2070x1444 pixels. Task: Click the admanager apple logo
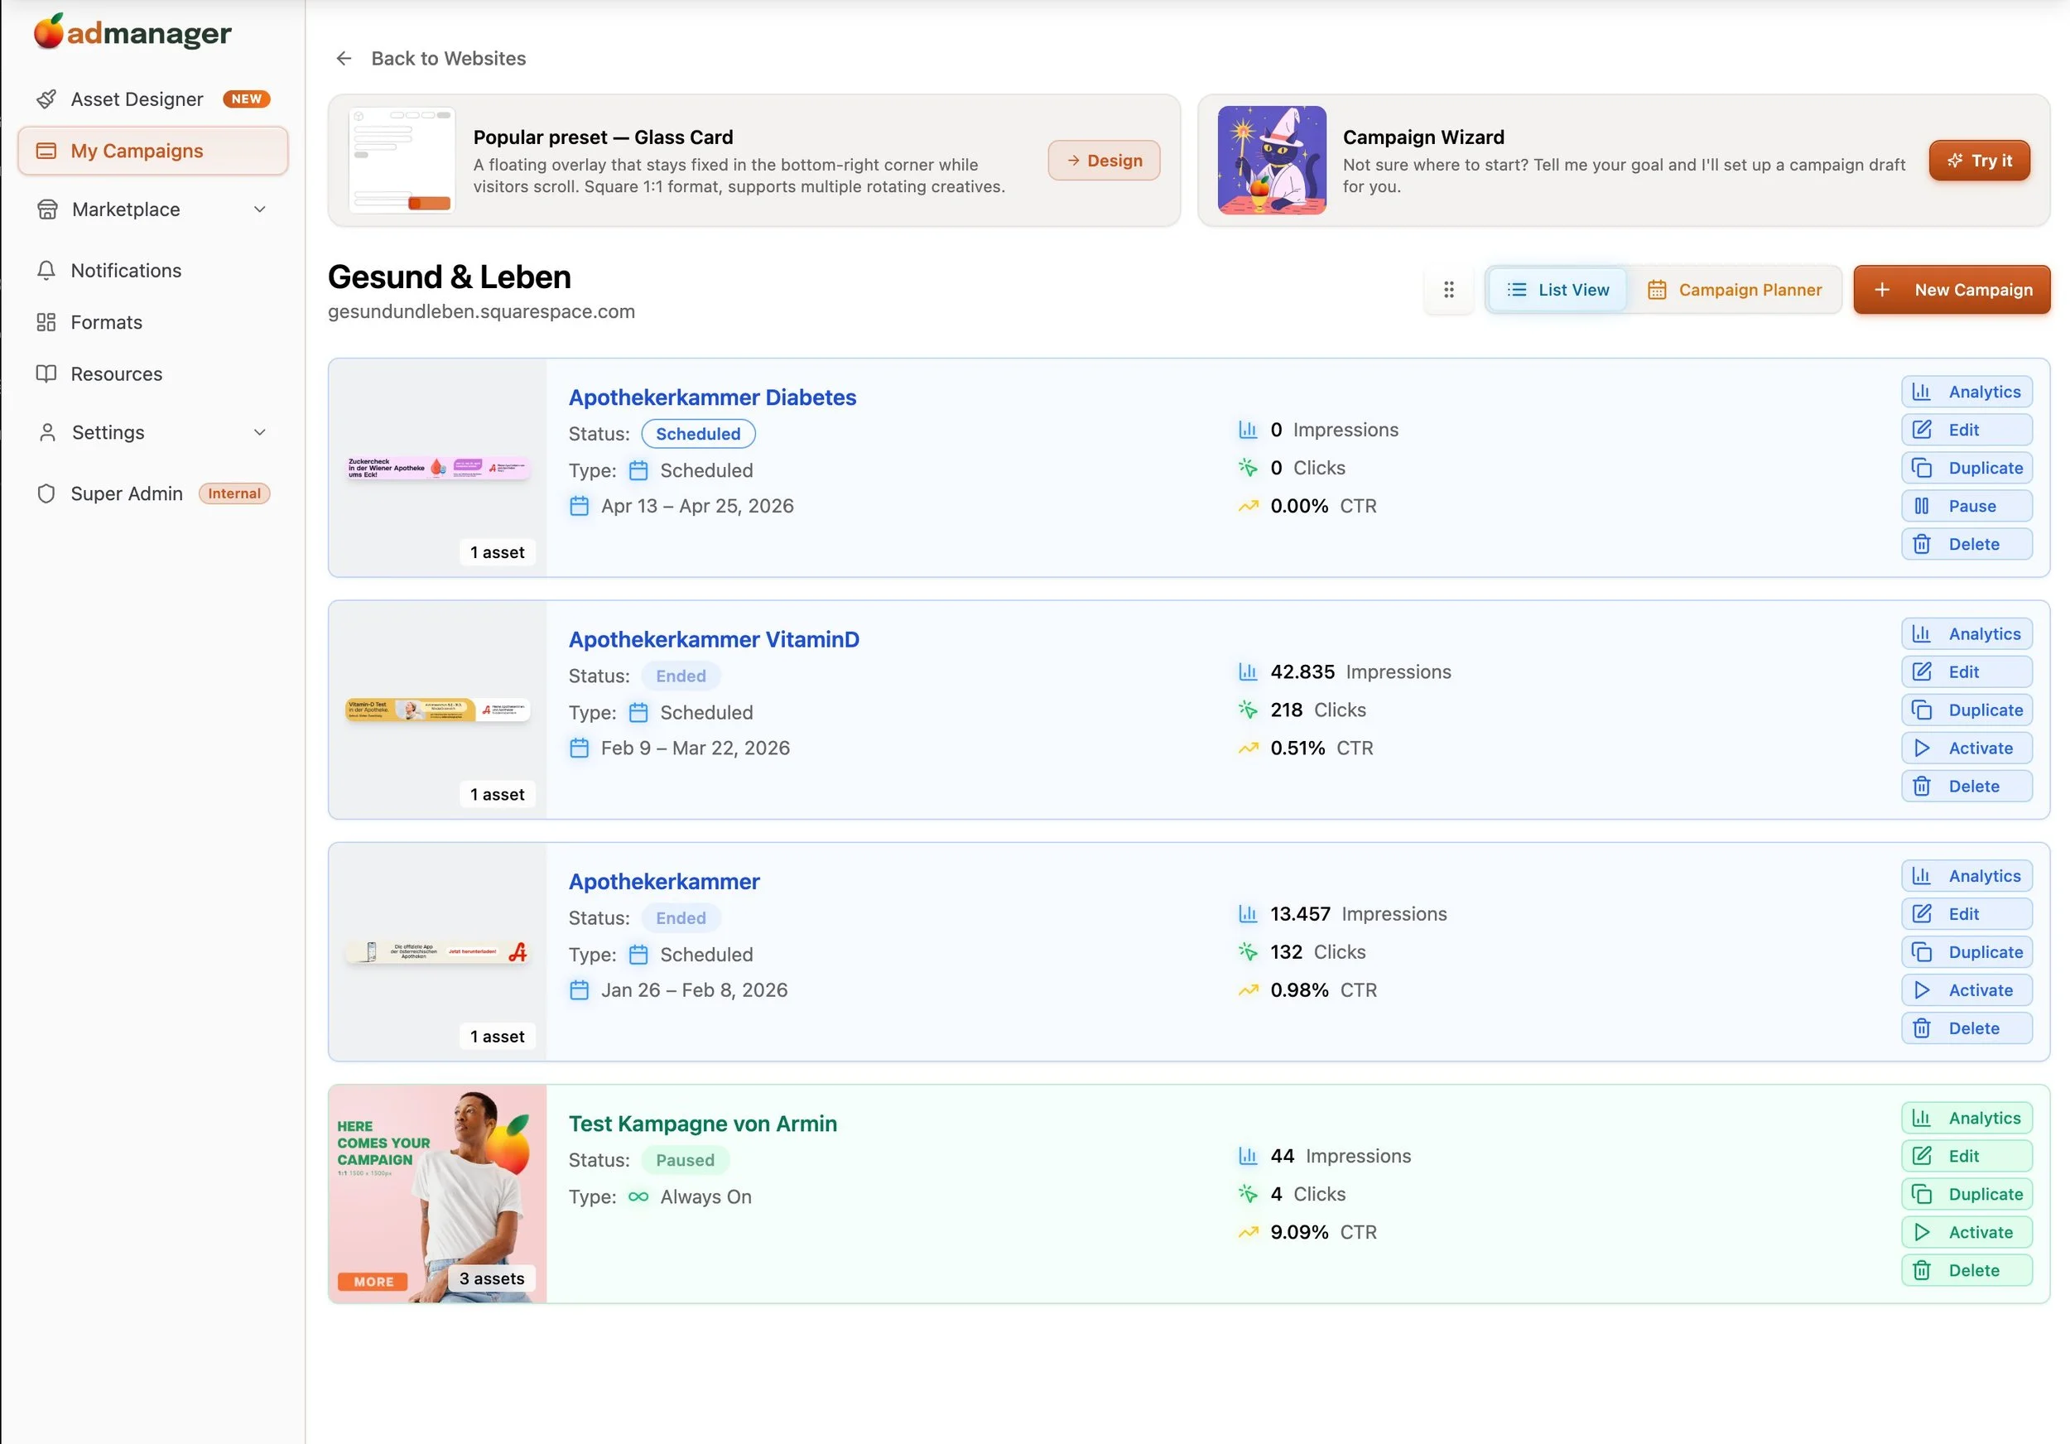coord(49,31)
